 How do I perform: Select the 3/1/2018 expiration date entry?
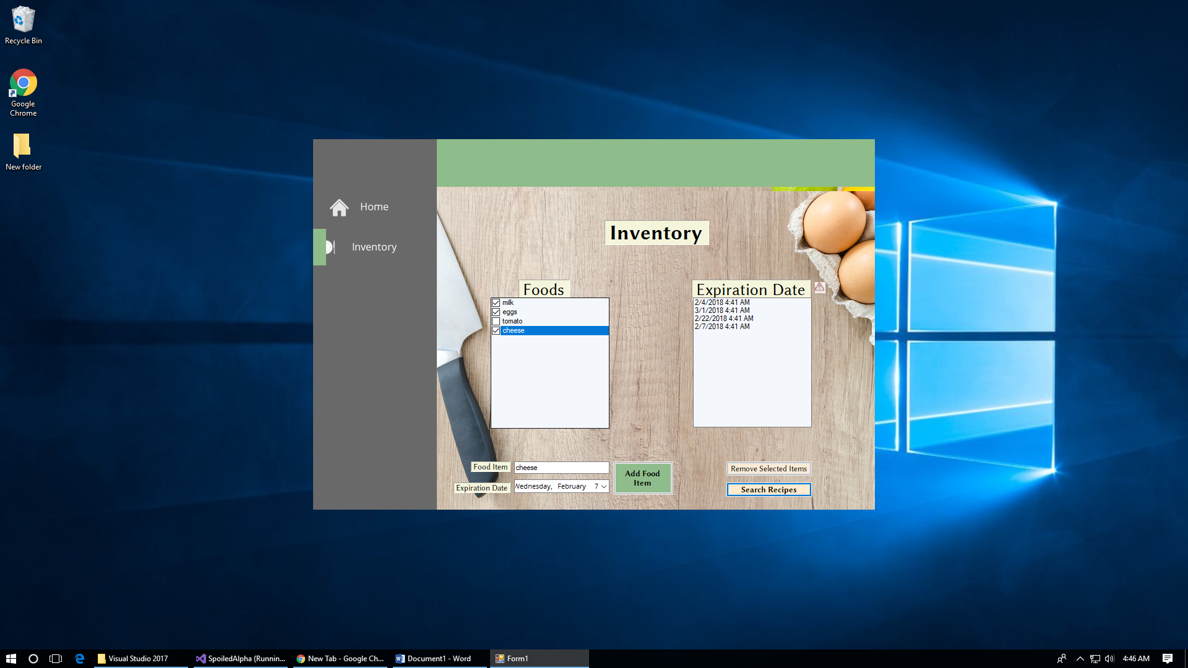point(722,310)
